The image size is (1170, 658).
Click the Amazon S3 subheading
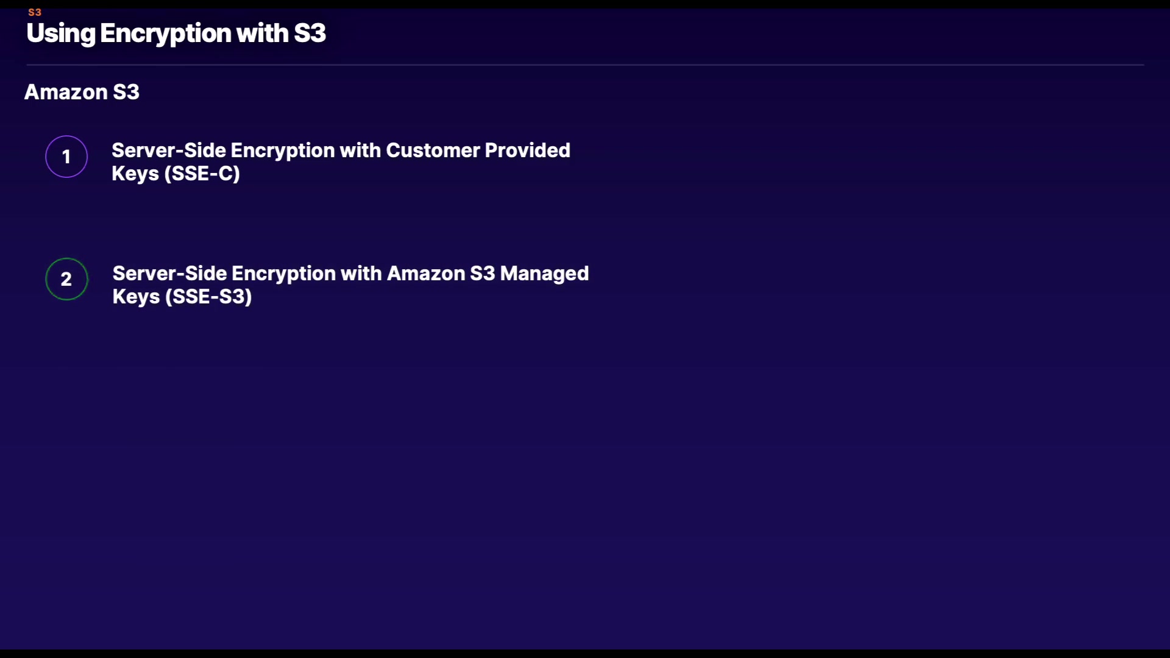click(x=82, y=92)
